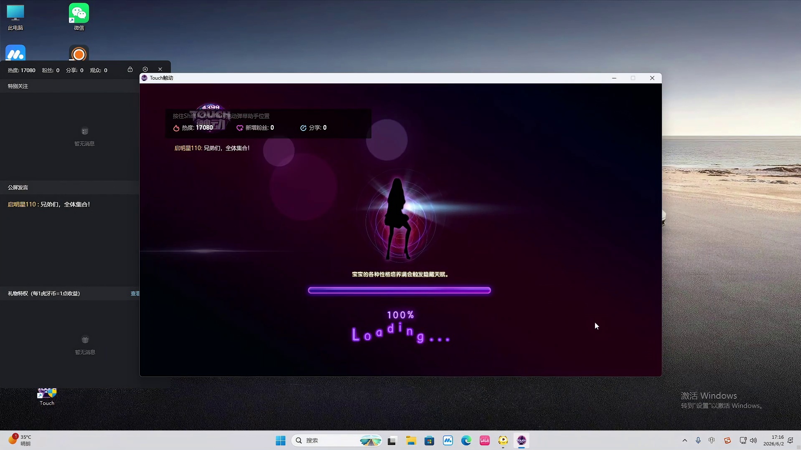Click 热度: 17080 in helper panel header

coord(21,70)
